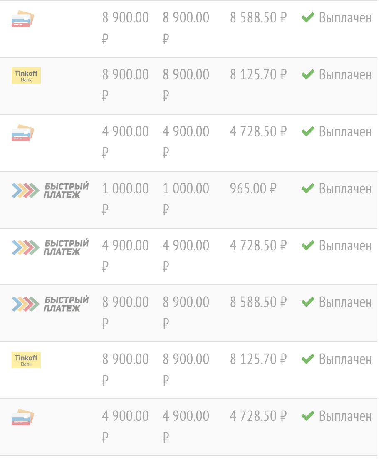Click the last Tinkoff Bank logo
This screenshot has width=386, height=460.
[26, 360]
